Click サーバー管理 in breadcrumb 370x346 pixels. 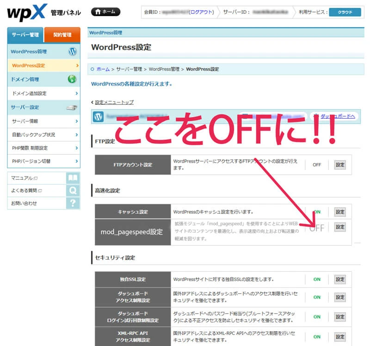[129, 69]
